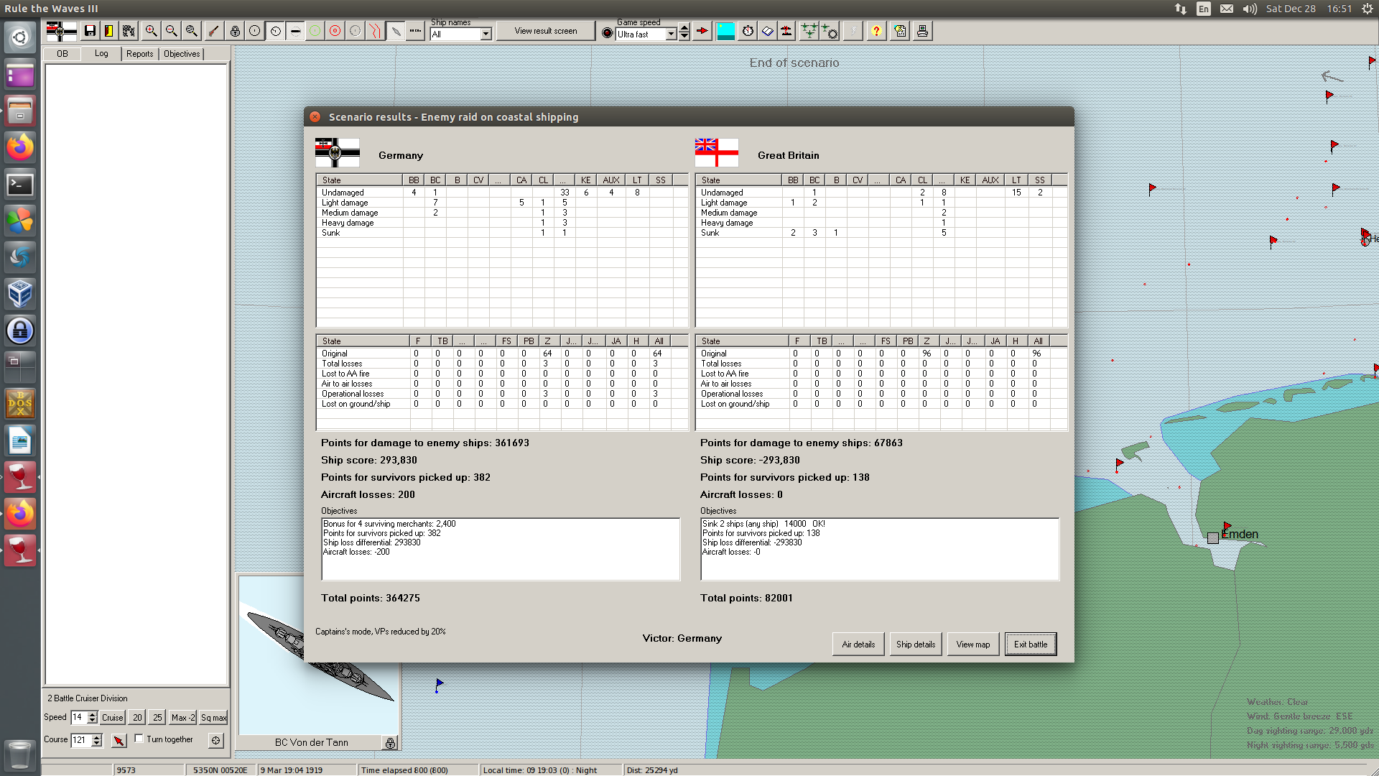Screen dimensions: 1379x776
Task: Click the zoom in magnifier icon
Action: tap(151, 31)
